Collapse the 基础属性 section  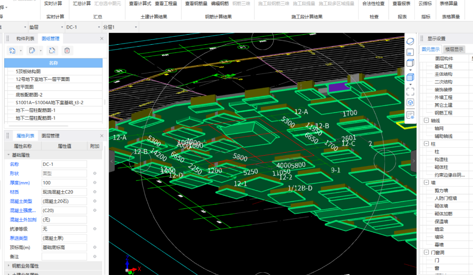[x=8, y=155]
